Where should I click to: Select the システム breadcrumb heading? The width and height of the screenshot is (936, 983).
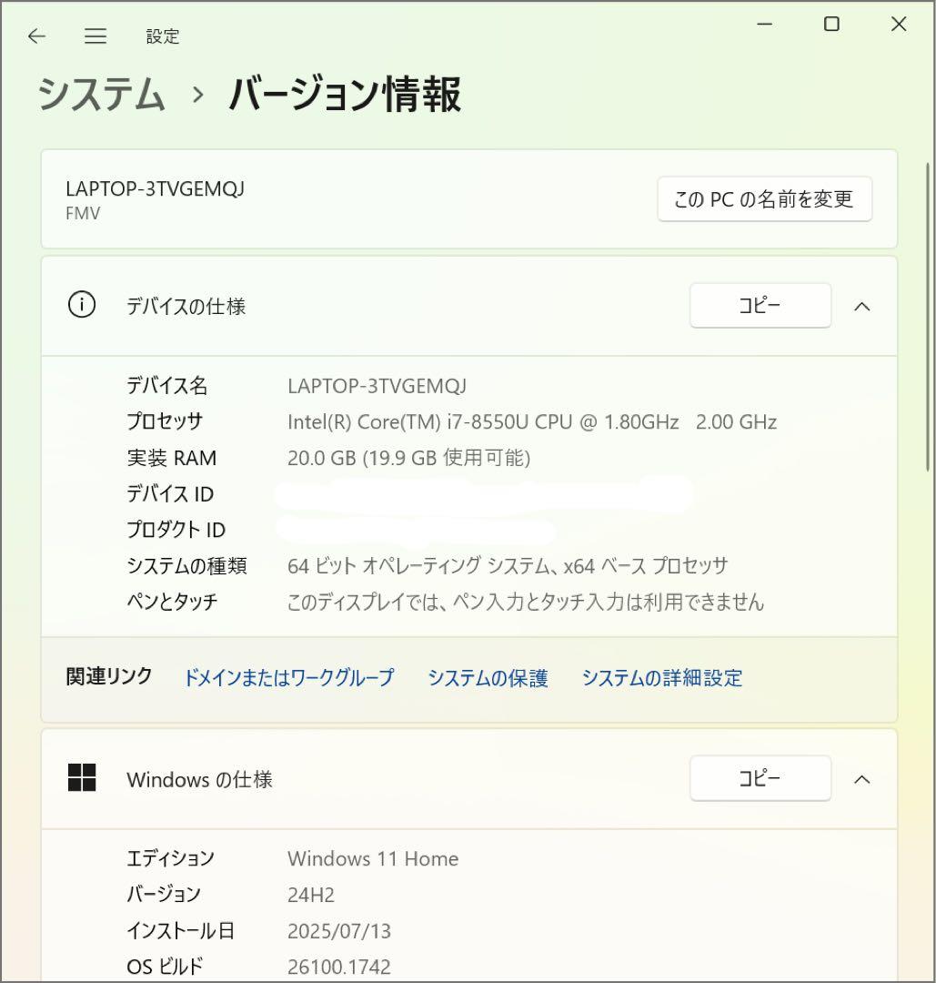coord(98,95)
